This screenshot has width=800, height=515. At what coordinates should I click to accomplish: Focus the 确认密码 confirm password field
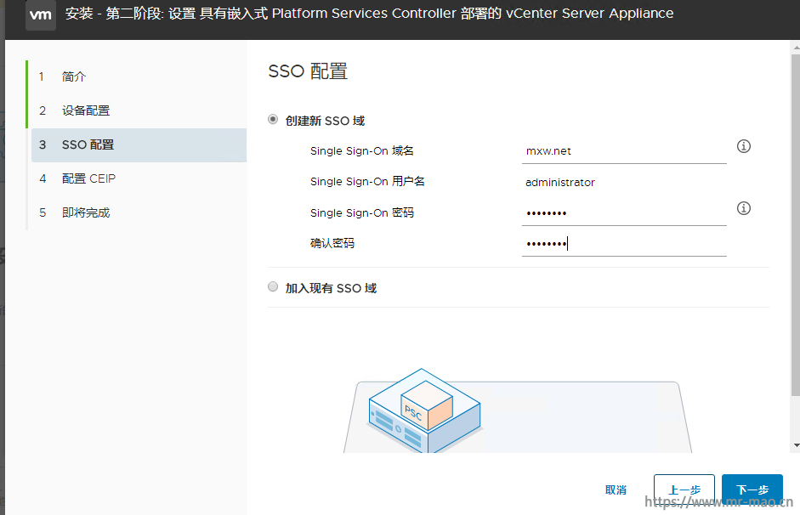[624, 244]
